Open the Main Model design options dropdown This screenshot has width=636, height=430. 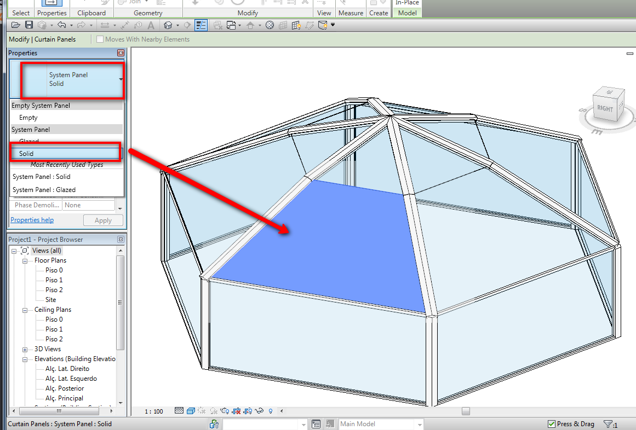point(420,424)
